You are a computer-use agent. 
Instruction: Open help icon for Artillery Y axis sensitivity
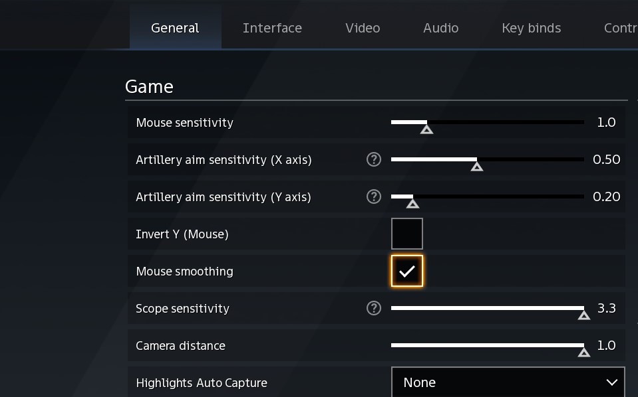pyautogui.click(x=373, y=197)
